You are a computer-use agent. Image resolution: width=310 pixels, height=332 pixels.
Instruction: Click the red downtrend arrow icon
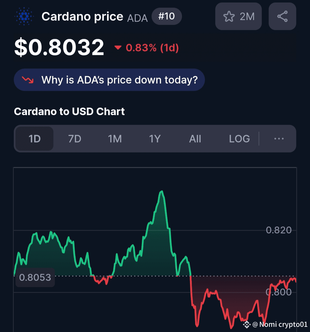pos(28,80)
